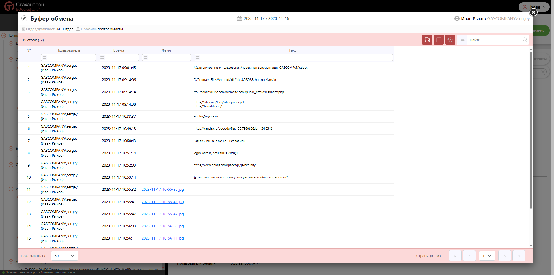Viewport: 554px width, 275px height.
Task: Click the magnifier icon in Найти field
Action: [525, 40]
